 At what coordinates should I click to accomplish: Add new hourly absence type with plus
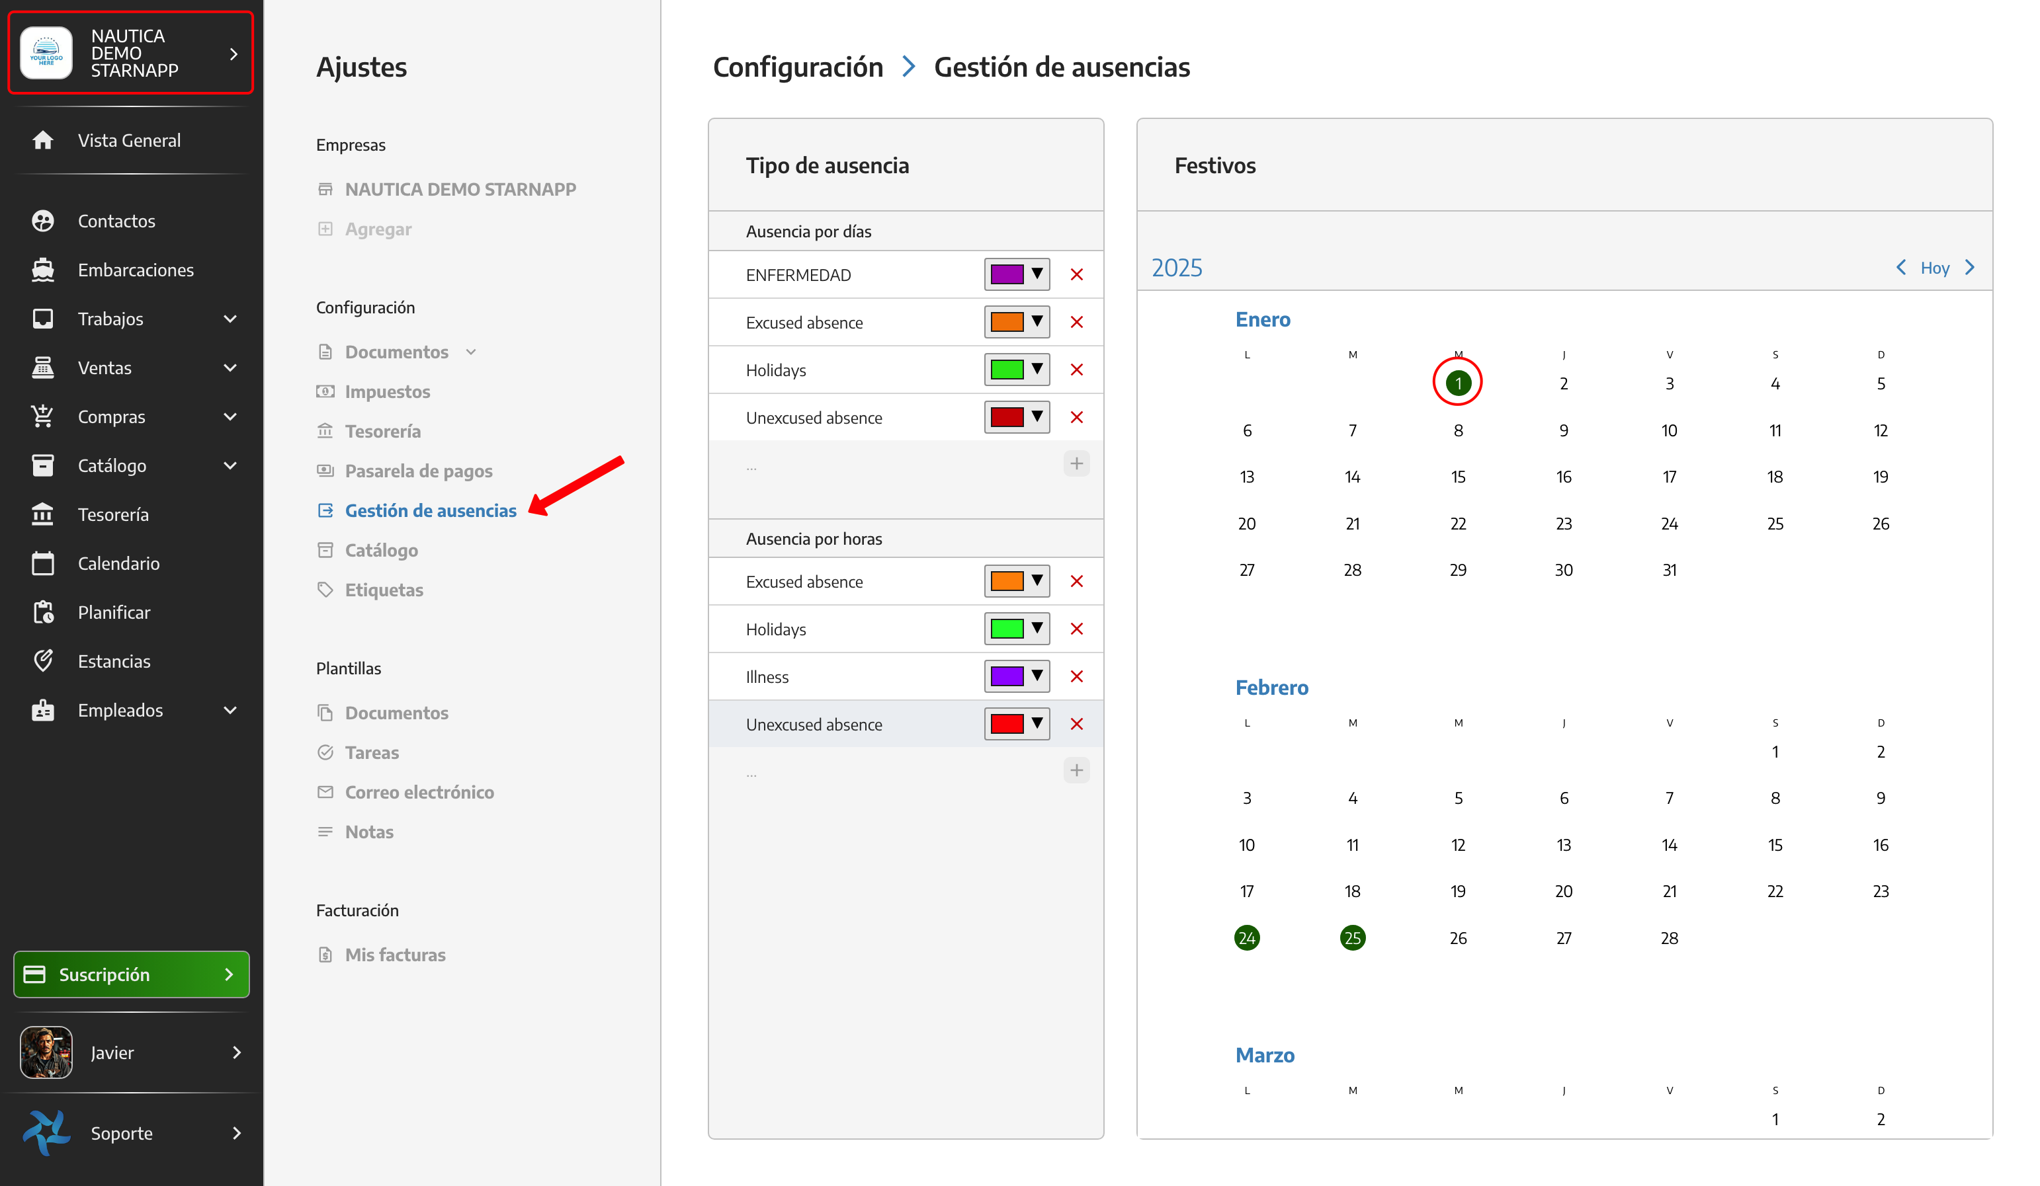(x=1077, y=770)
